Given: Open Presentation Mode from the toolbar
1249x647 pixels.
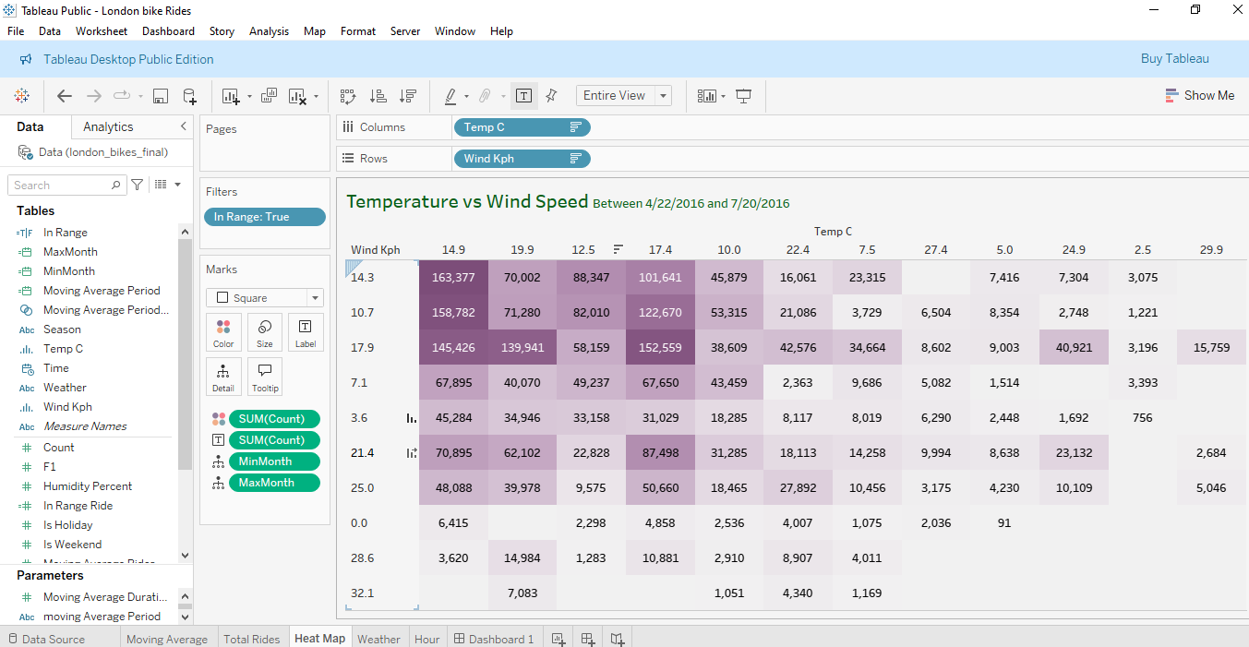Looking at the screenshot, I should (743, 96).
